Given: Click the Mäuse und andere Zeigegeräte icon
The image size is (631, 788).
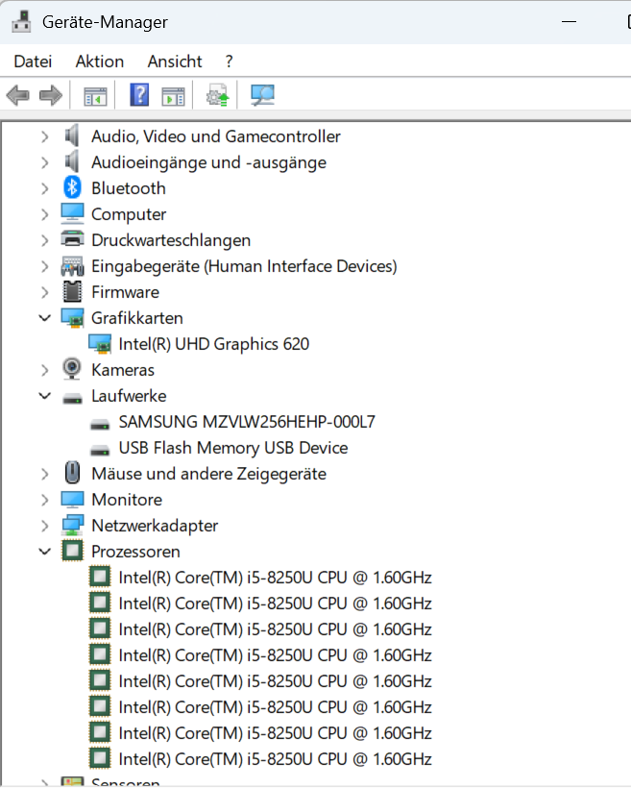Looking at the screenshot, I should click(x=72, y=473).
